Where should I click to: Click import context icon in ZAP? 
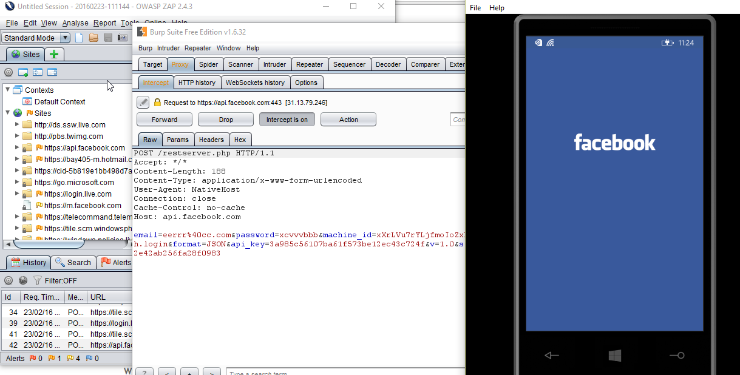point(38,72)
